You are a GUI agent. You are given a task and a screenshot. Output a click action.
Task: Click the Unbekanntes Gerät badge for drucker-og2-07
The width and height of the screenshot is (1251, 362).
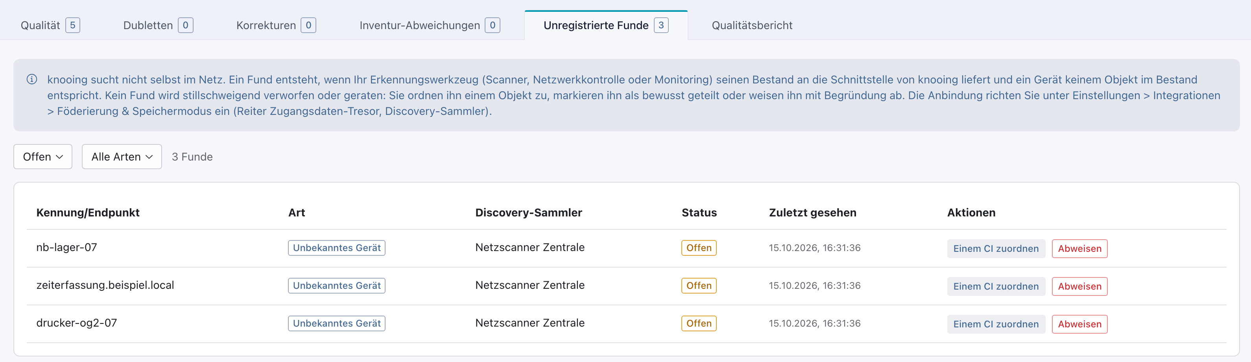[x=336, y=323]
